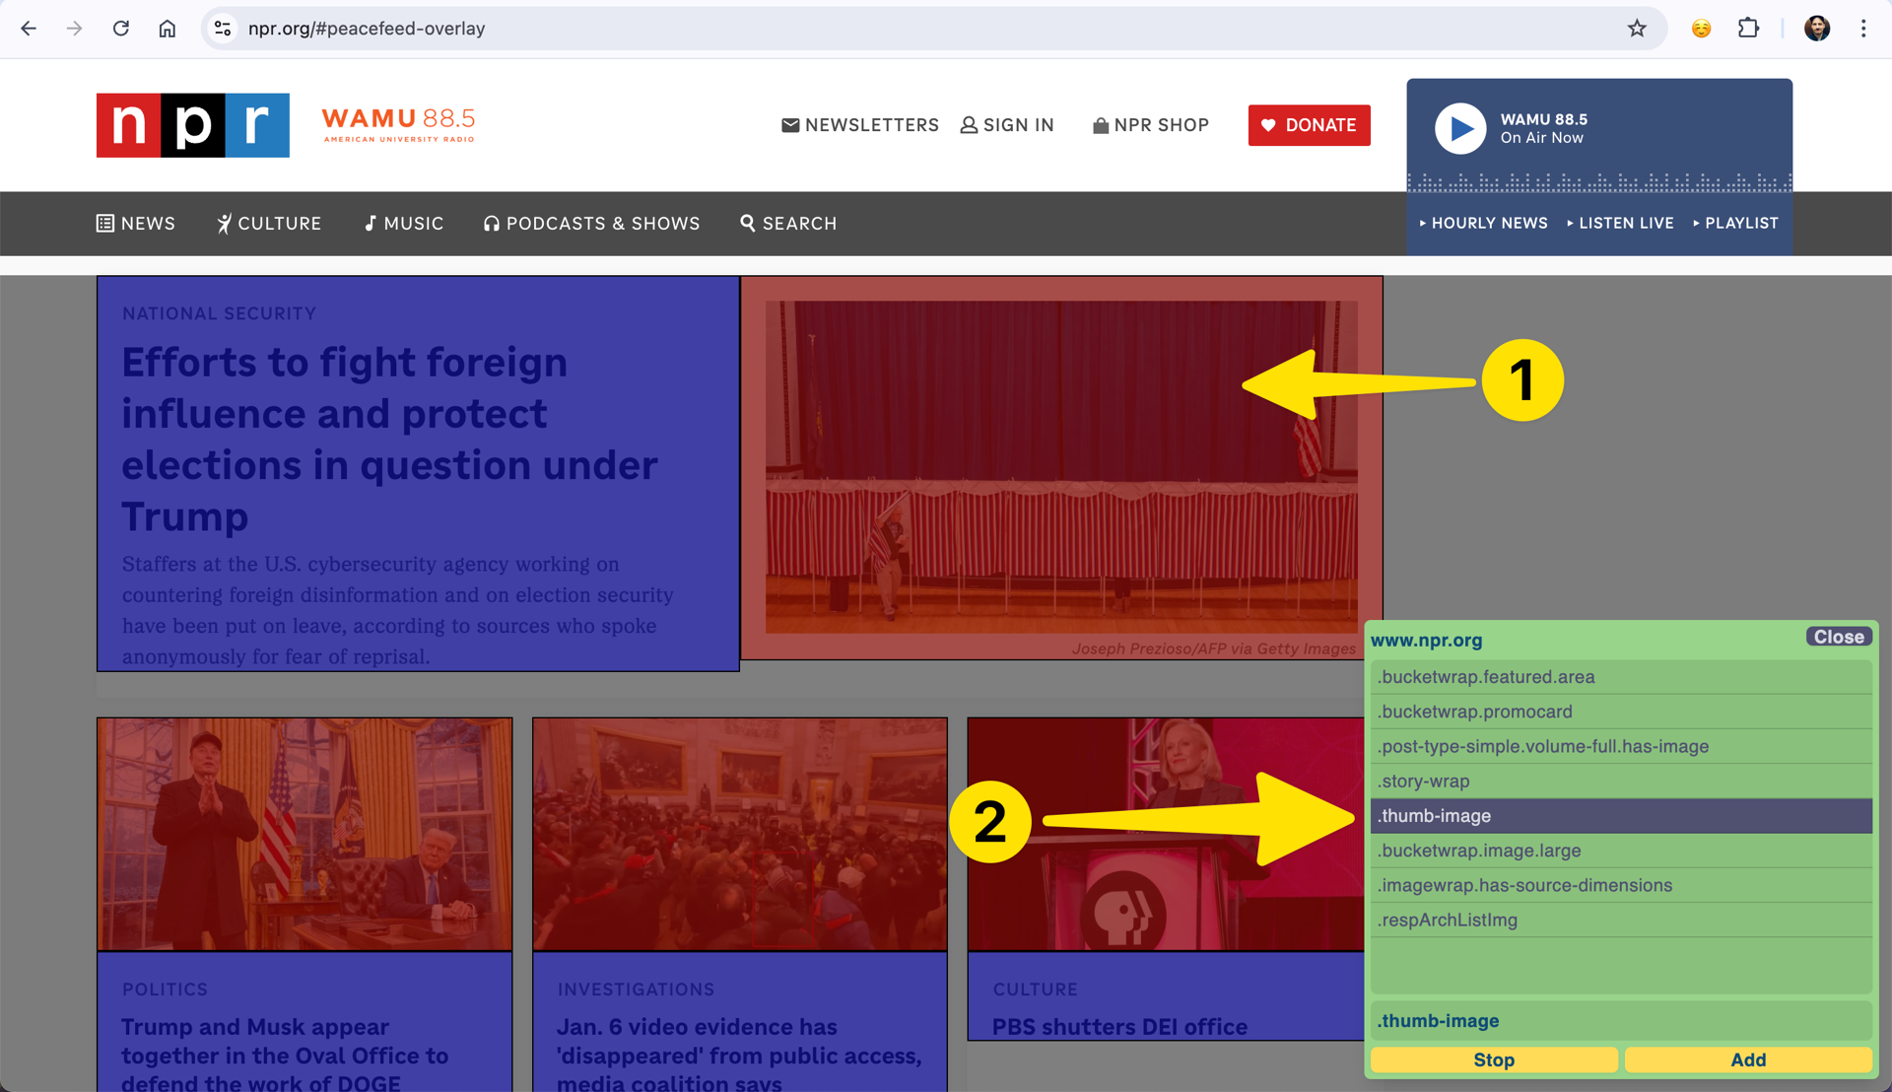1892x1092 pixels.
Task: Open the Investigations category label
Action: point(636,989)
